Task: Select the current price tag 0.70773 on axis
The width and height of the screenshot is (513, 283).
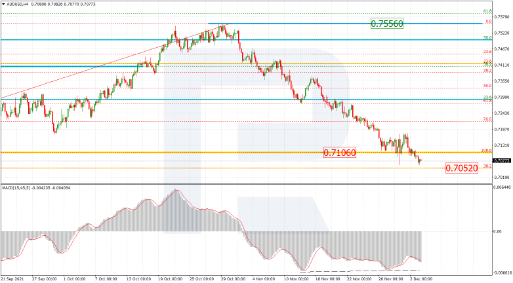Action: point(502,160)
